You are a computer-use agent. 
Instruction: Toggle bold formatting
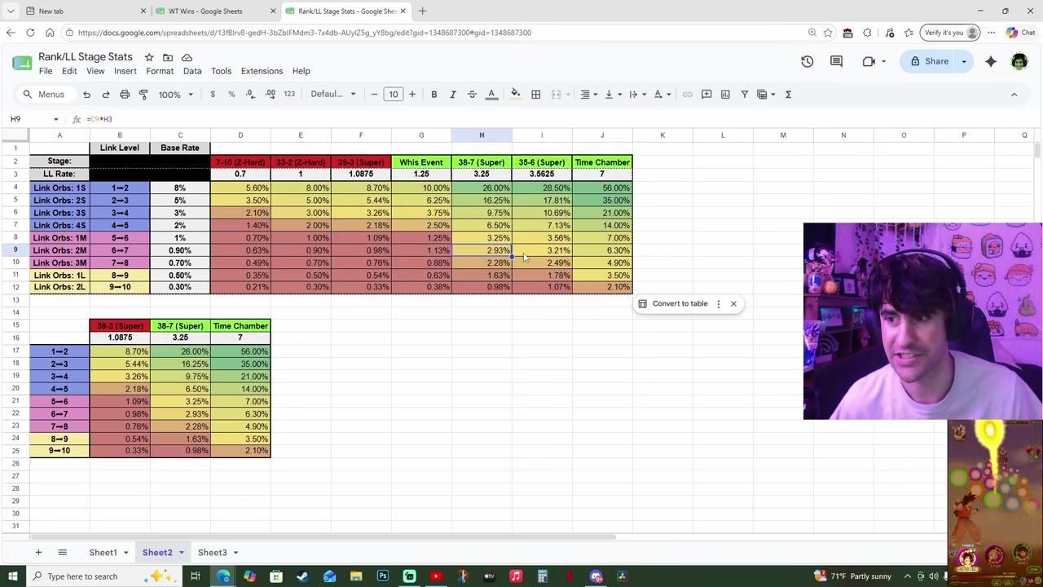pyautogui.click(x=434, y=95)
